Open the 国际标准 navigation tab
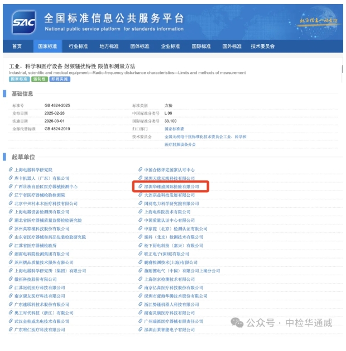 (x=201, y=46)
